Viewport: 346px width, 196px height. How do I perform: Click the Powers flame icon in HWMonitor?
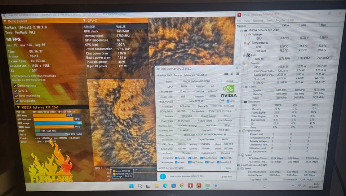[248, 63]
